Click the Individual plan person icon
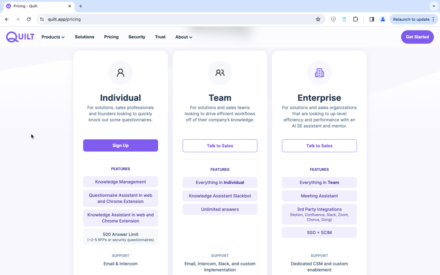The width and height of the screenshot is (440, 275). 120,73
